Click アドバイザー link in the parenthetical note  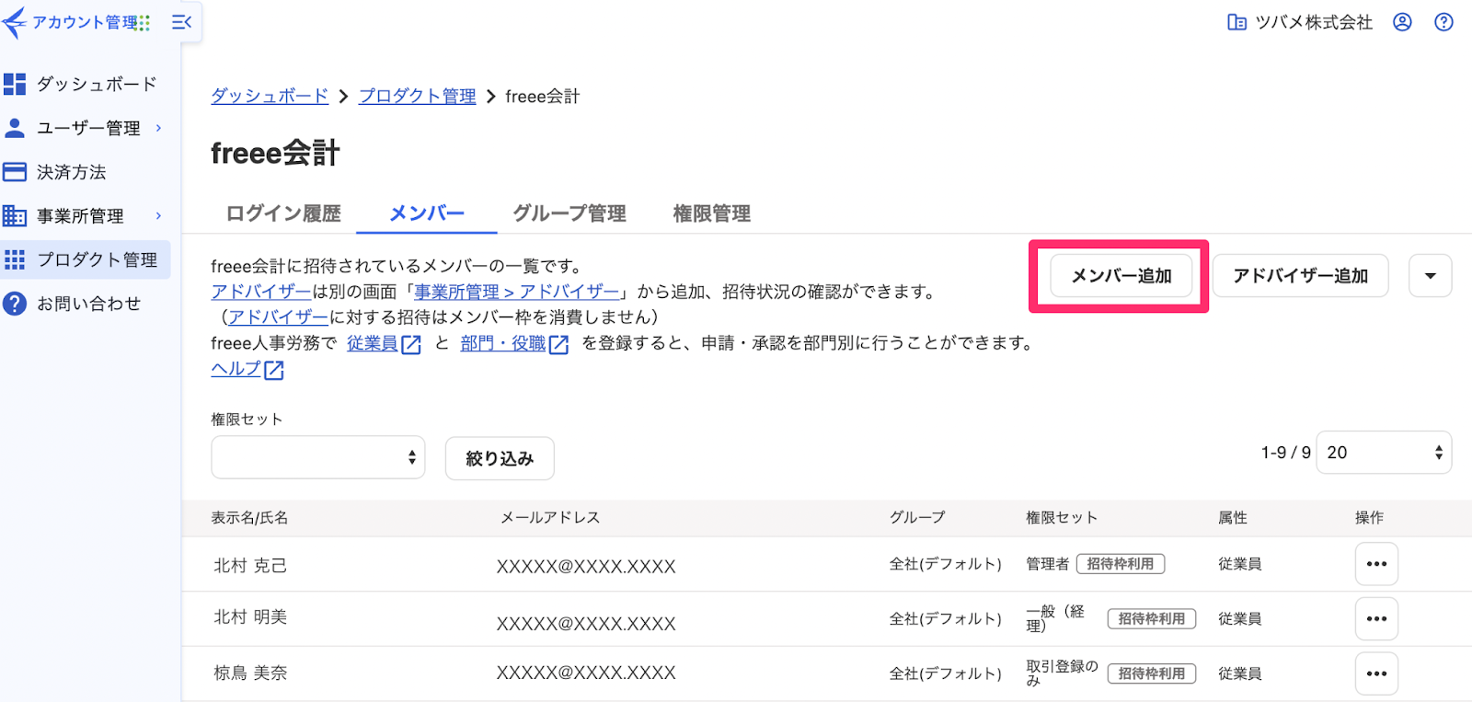point(278,317)
